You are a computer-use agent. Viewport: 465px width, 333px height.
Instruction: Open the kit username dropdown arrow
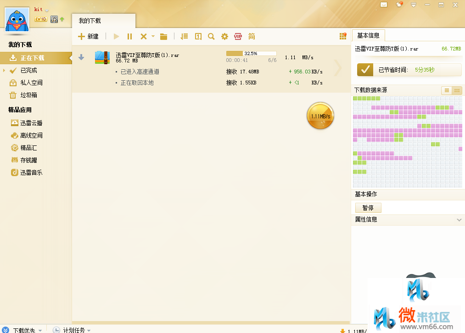pyautogui.click(x=47, y=11)
